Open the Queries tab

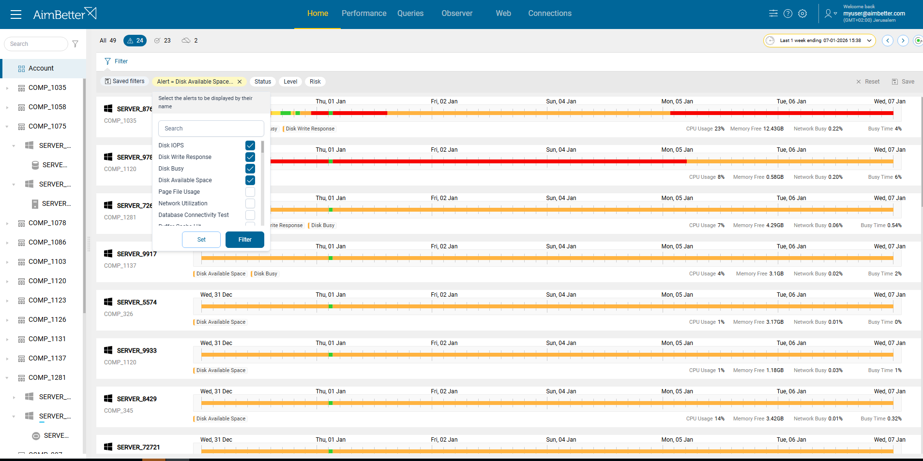[x=410, y=14]
